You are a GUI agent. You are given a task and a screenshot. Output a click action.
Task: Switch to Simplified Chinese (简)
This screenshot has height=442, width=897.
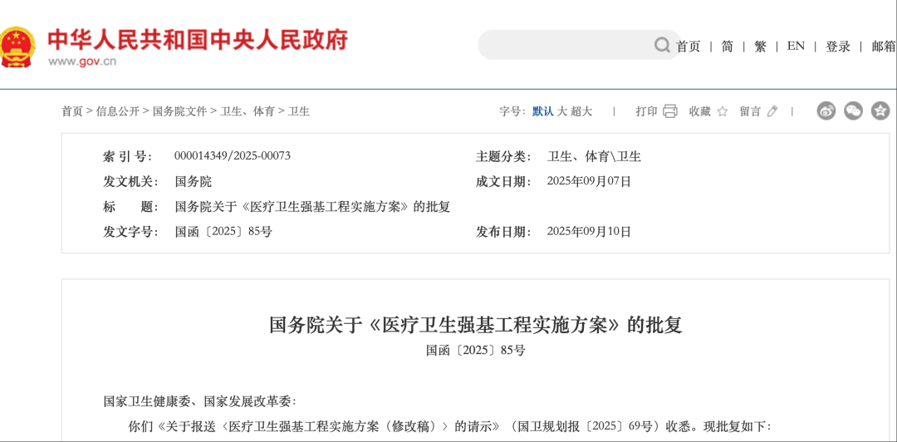pyautogui.click(x=727, y=47)
